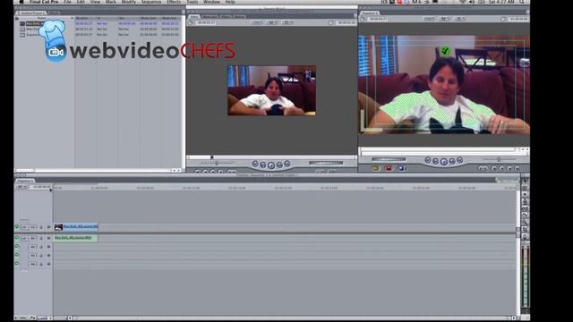Click the Viewer jog control wheel
Image resolution: width=573 pixels, height=322 pixels.
click(x=326, y=163)
